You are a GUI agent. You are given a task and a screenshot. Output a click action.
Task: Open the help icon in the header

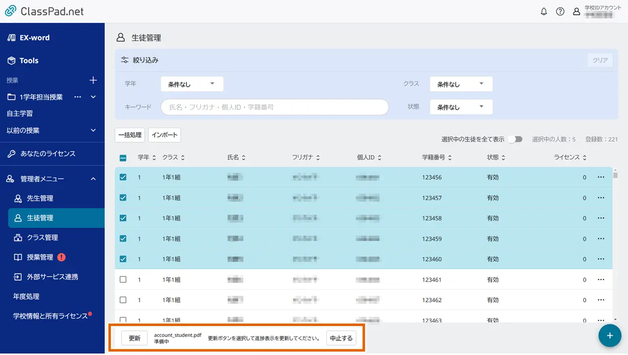[x=560, y=11]
